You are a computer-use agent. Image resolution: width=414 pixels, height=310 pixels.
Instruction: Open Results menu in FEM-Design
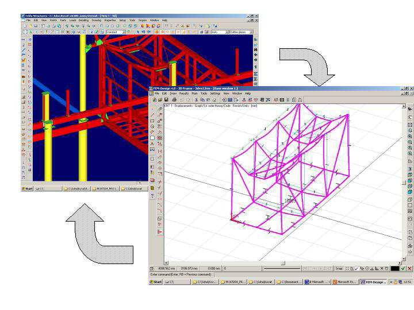tap(184, 94)
